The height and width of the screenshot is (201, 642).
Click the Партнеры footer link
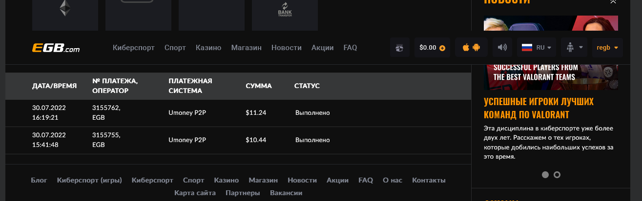243,193
